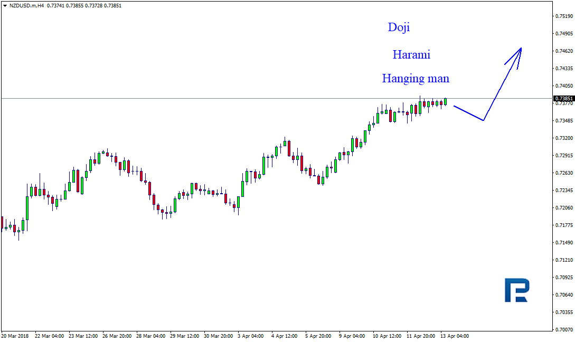Click 0.70070 at bottom of price scale
575x342 pixels.
(x=564, y=329)
